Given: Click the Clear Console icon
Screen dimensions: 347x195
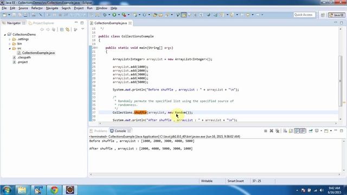Looking at the screenshot, I should 285,131.
